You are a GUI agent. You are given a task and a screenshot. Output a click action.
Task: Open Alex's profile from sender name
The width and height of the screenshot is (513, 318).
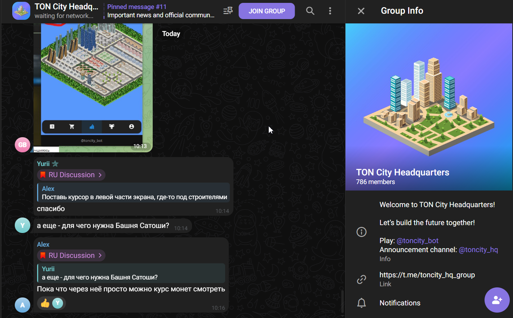(43, 245)
